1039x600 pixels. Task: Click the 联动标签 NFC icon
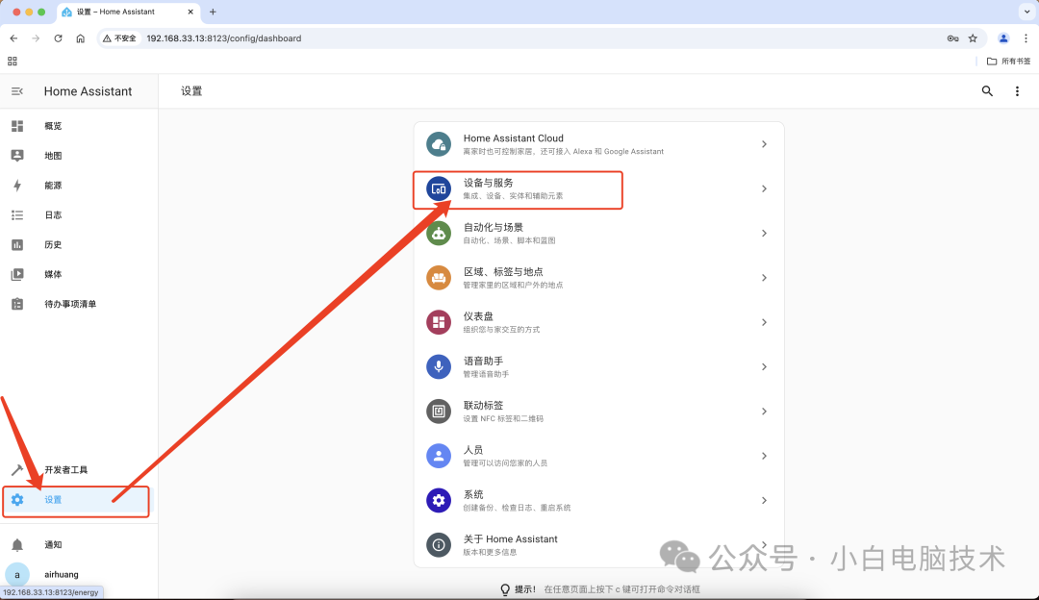coord(439,412)
